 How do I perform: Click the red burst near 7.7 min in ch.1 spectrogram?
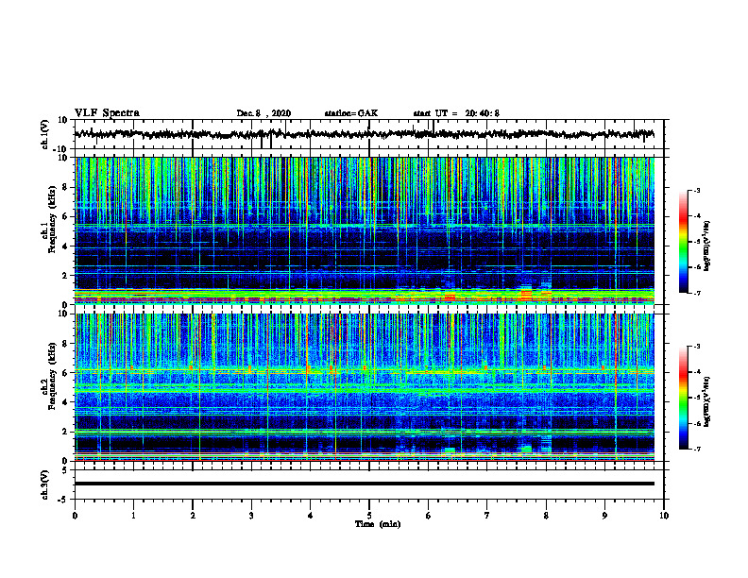pyautogui.click(x=526, y=295)
